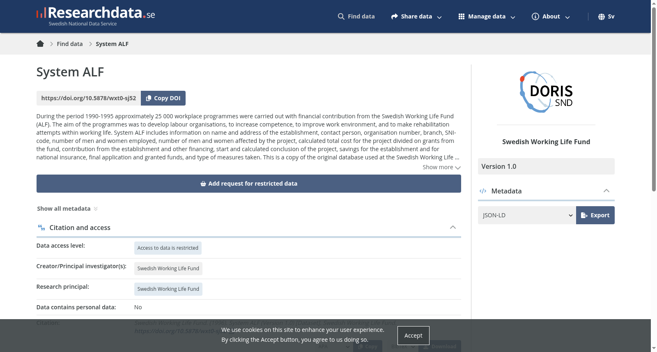Image resolution: width=657 pixels, height=352 pixels.
Task: Expand the Manage data menu chevron
Action: coord(513,17)
